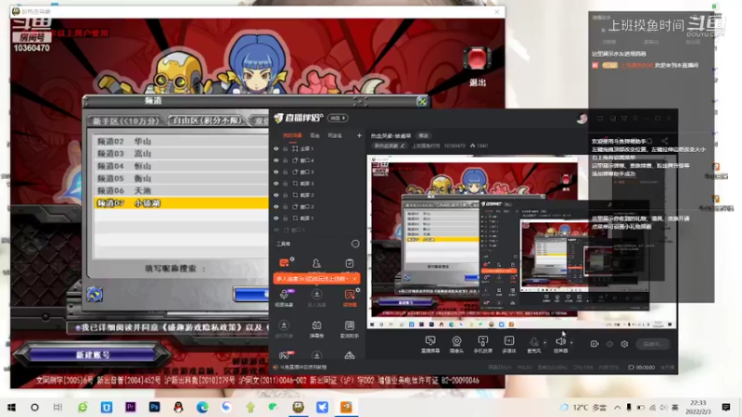Toggle visibility of 截屏2 source
The image size is (742, 417).
click(276, 195)
